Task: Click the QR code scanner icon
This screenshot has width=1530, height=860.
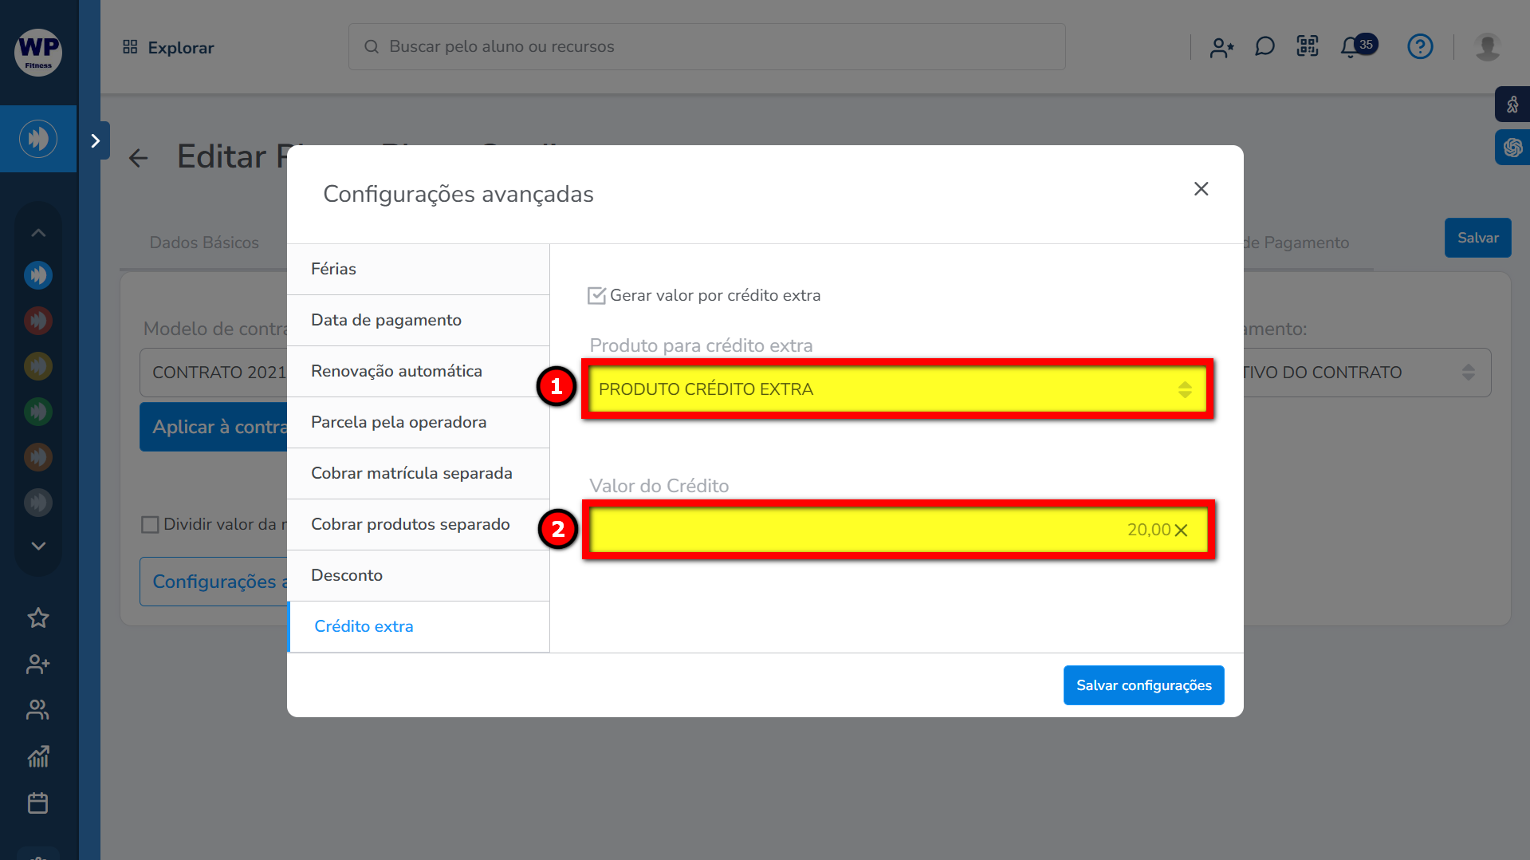Action: click(x=1308, y=46)
